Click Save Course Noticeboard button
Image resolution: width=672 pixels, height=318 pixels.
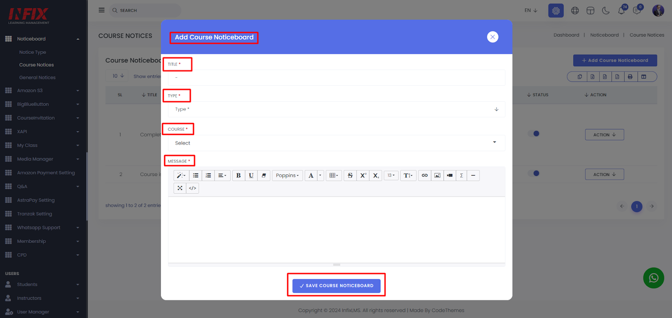[x=336, y=286]
